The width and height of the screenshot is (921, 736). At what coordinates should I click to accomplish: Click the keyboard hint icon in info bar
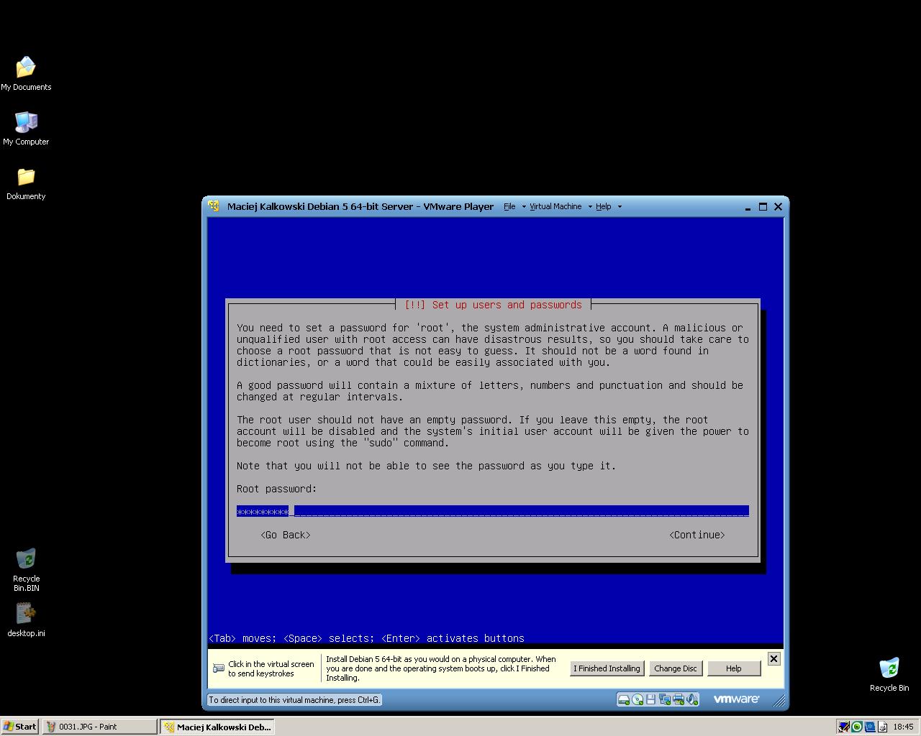coord(219,668)
